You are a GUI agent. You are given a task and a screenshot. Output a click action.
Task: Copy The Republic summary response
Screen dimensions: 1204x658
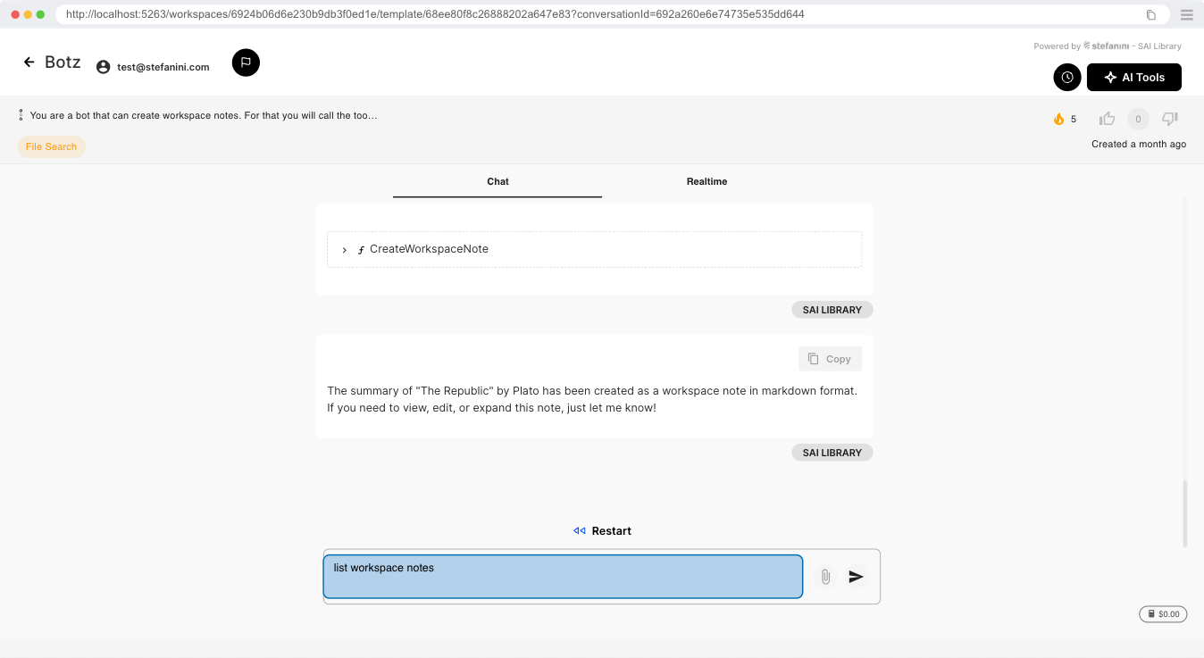pos(830,359)
